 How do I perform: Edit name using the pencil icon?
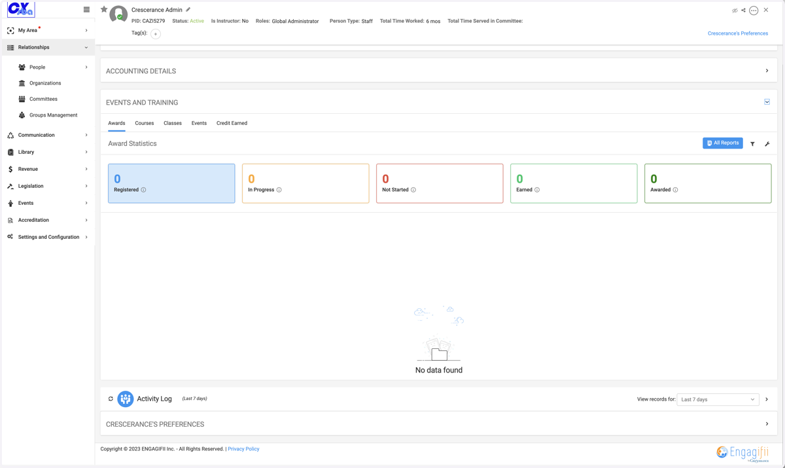tap(188, 10)
